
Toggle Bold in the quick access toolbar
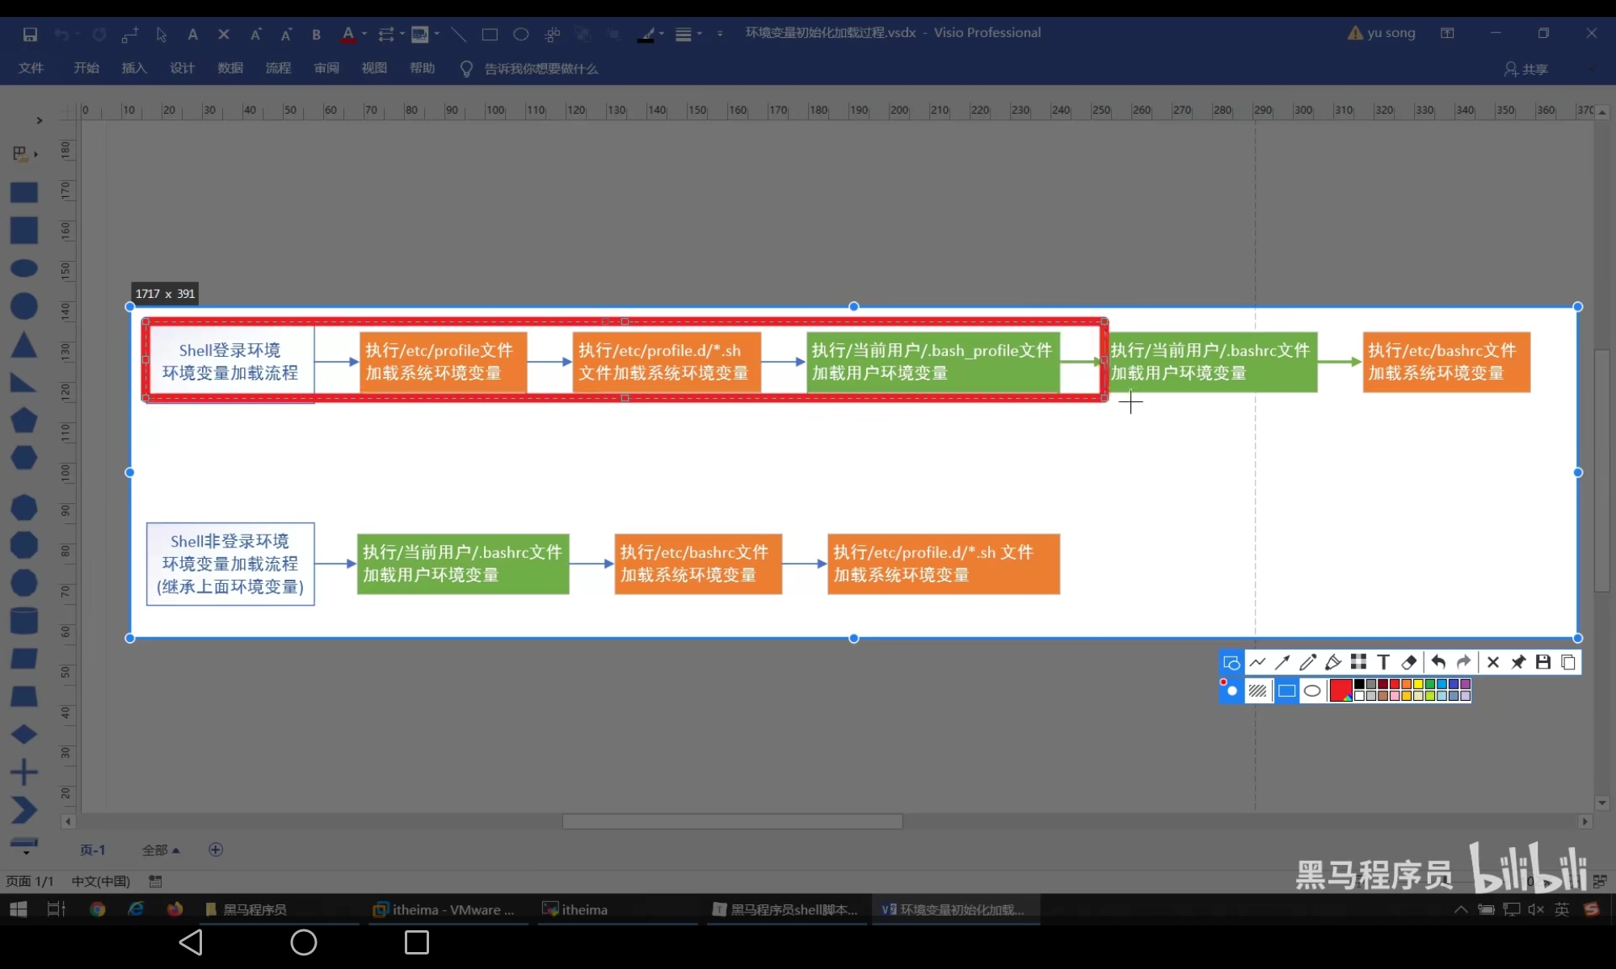[x=317, y=34]
